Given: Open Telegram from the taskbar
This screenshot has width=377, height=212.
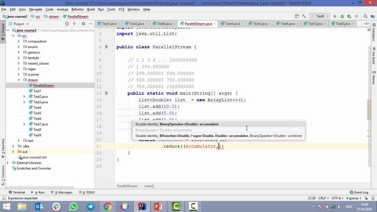Looking at the screenshot, I should [90, 207].
